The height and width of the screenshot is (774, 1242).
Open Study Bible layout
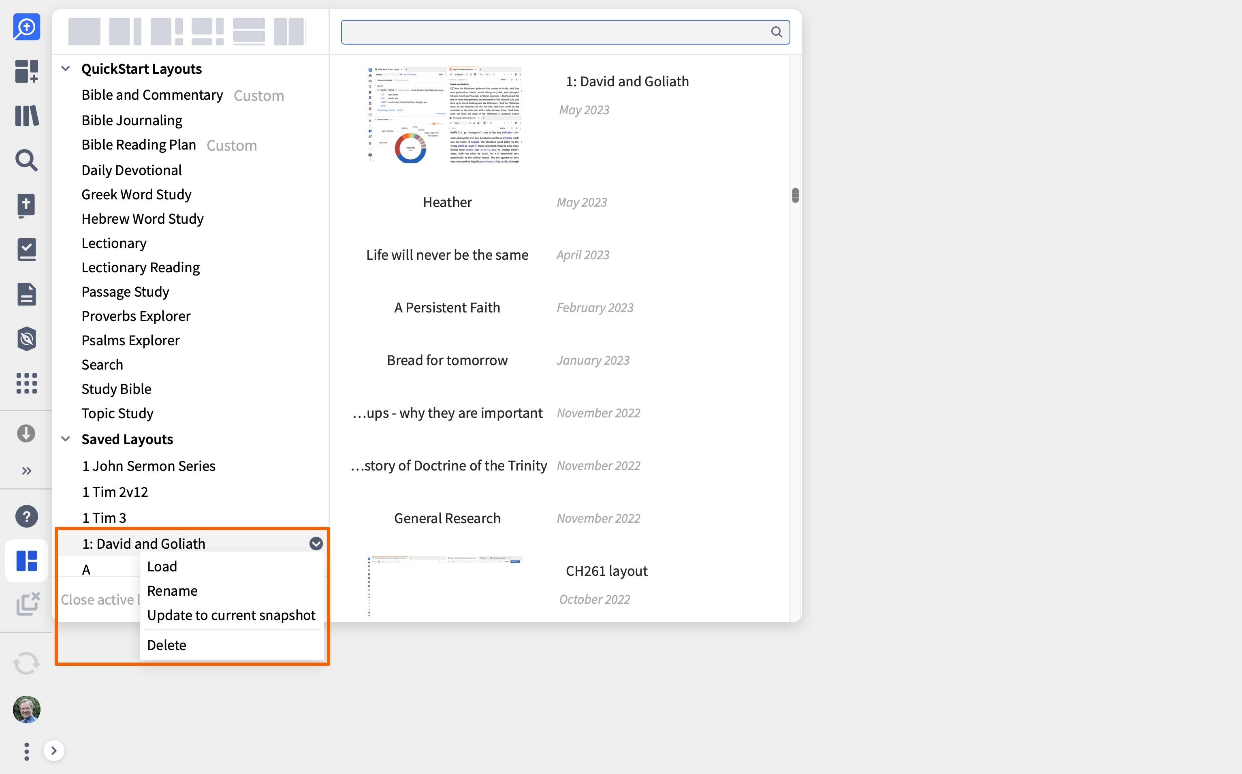[x=116, y=389]
